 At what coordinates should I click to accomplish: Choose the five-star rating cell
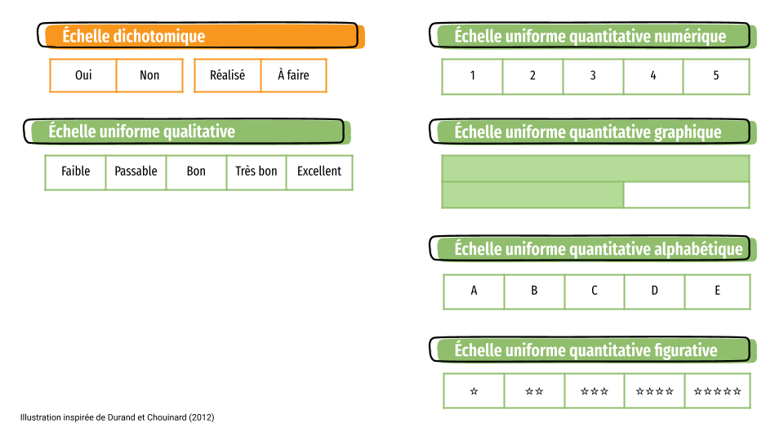(718, 391)
